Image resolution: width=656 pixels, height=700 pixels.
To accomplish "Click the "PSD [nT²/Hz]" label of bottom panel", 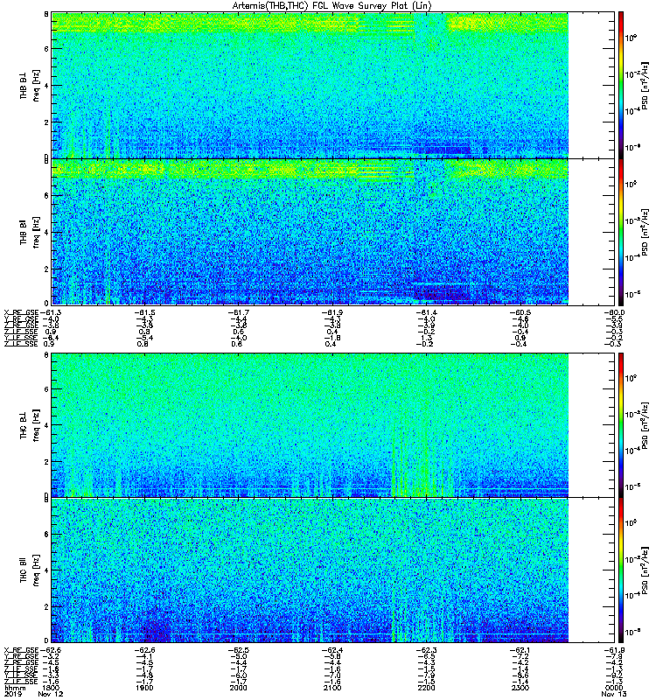I will tap(645, 570).
